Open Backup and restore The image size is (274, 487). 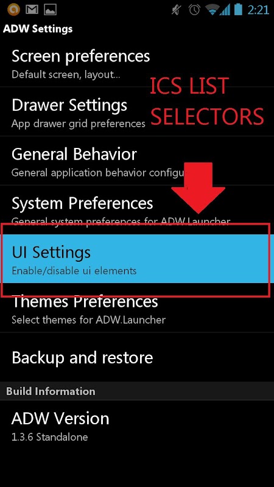(x=137, y=357)
